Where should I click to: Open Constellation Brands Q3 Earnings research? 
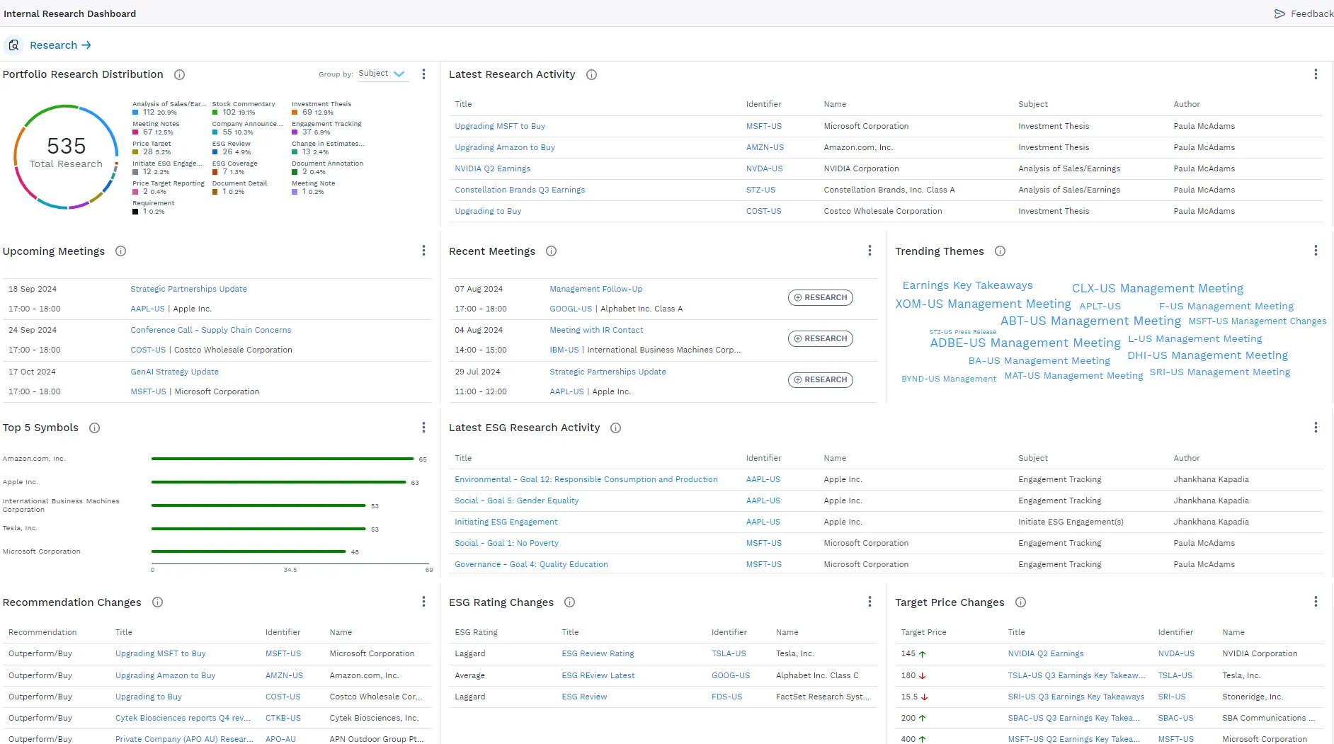pos(520,190)
